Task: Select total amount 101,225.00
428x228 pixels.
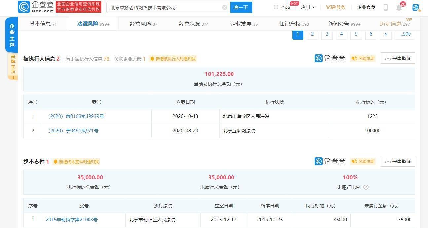Action: [219, 74]
